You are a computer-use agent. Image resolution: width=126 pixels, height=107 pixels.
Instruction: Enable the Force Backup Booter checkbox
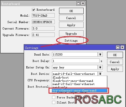(x=54, y=97)
